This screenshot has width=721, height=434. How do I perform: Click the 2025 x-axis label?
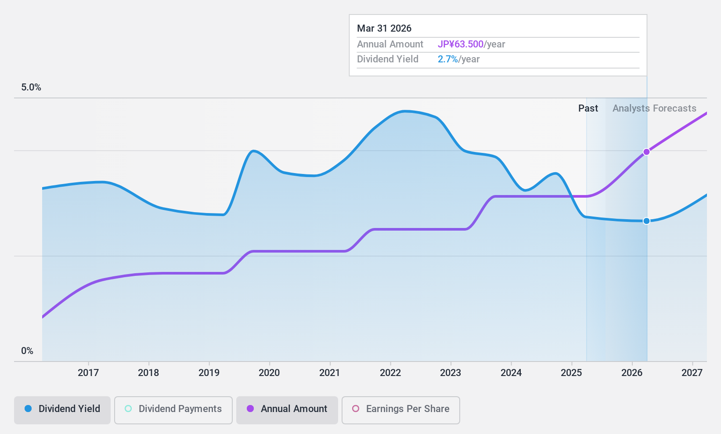(x=571, y=373)
